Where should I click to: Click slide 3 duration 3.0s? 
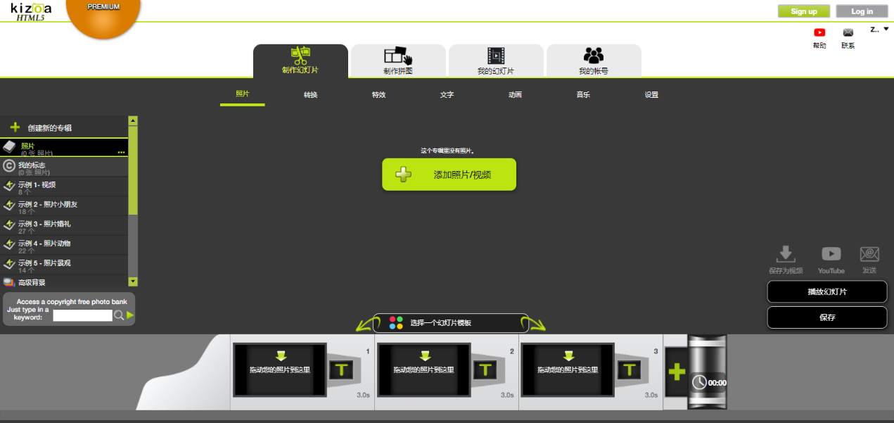pyautogui.click(x=651, y=396)
